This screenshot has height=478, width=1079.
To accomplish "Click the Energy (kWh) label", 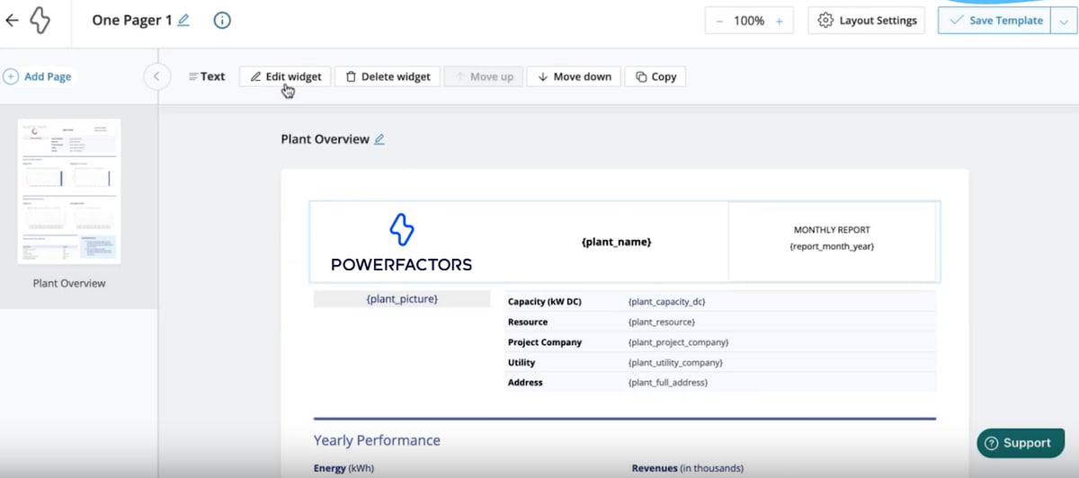I will tap(343, 468).
